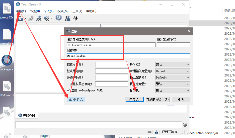Select the opengl32sw desktop file icon
The width and height of the screenshot is (235, 138).
(x=7, y=9)
